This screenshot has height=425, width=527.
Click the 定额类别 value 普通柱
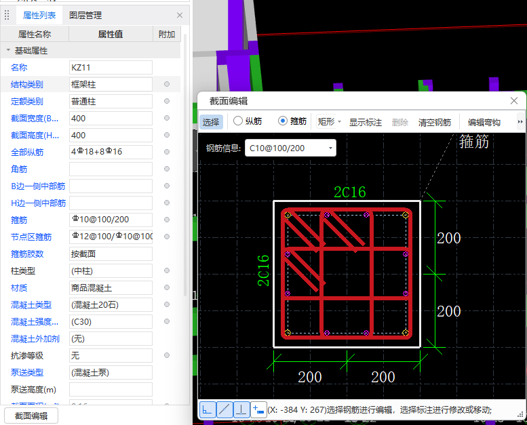pyautogui.click(x=111, y=101)
